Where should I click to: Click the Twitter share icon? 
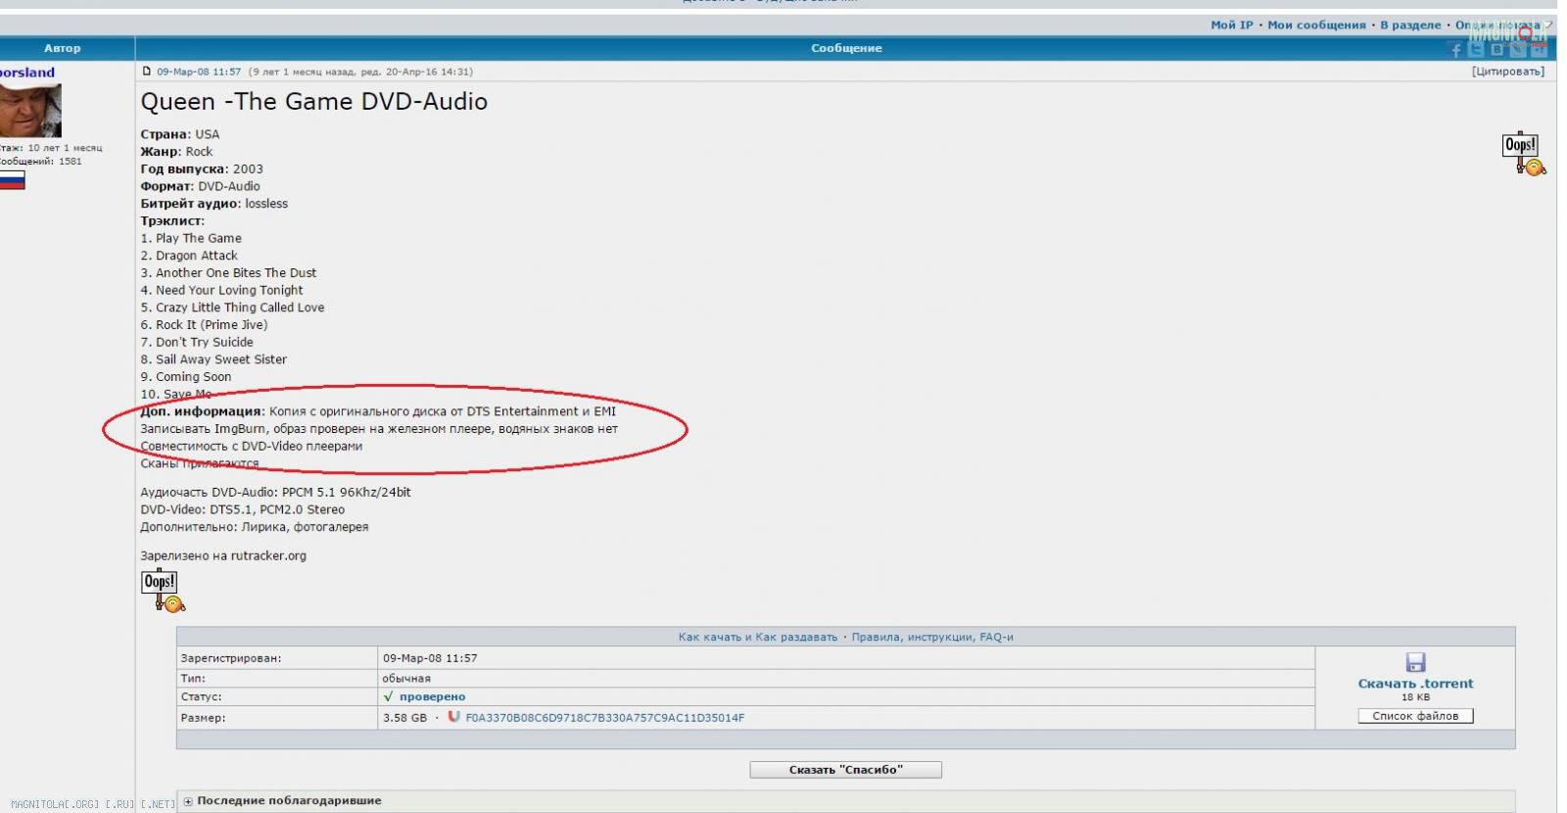pyautogui.click(x=1476, y=50)
